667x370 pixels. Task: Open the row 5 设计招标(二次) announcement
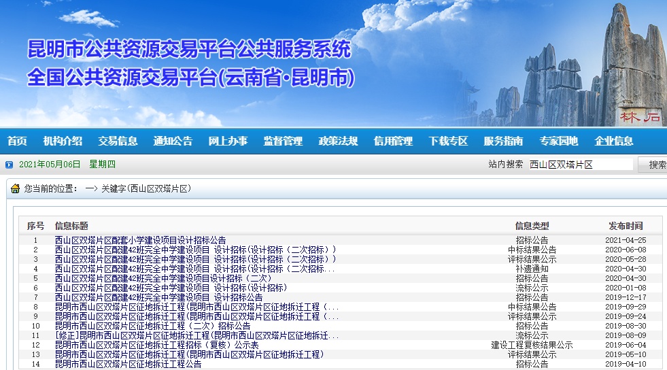(163, 278)
